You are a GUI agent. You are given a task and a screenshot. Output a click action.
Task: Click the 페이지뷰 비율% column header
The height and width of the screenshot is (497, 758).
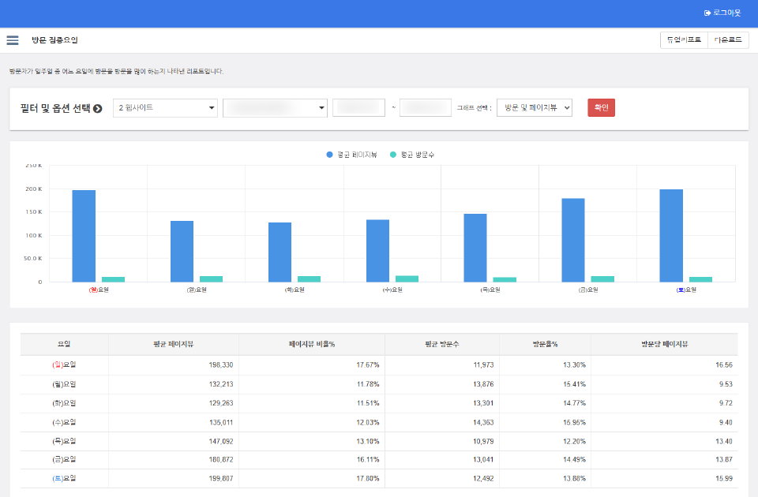(x=312, y=345)
